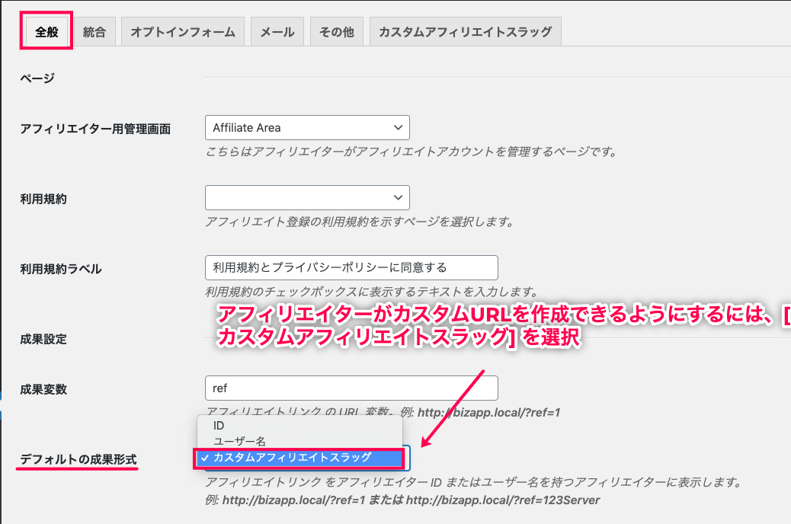Click the 成果設定 section heading
This screenshot has height=524, width=791.
[43, 340]
